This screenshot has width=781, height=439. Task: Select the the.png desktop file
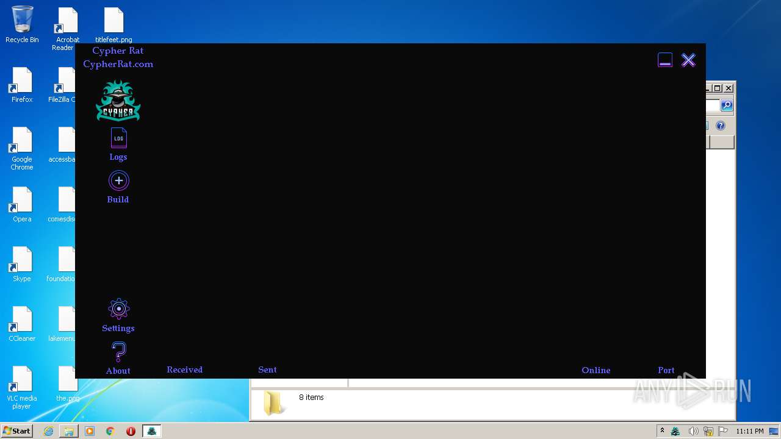[68, 384]
